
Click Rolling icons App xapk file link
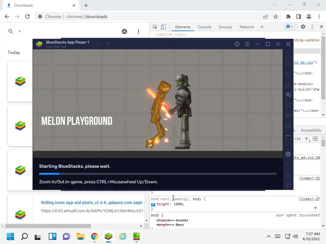pyautogui.click(x=91, y=202)
